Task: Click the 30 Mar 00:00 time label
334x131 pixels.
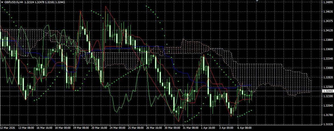Action: [172, 128]
